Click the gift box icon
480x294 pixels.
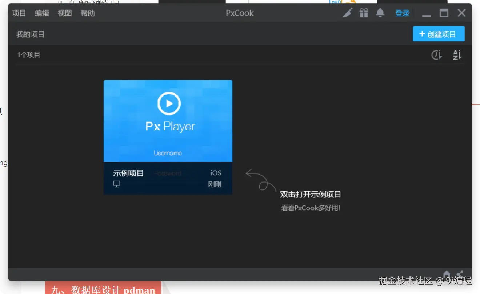point(364,13)
